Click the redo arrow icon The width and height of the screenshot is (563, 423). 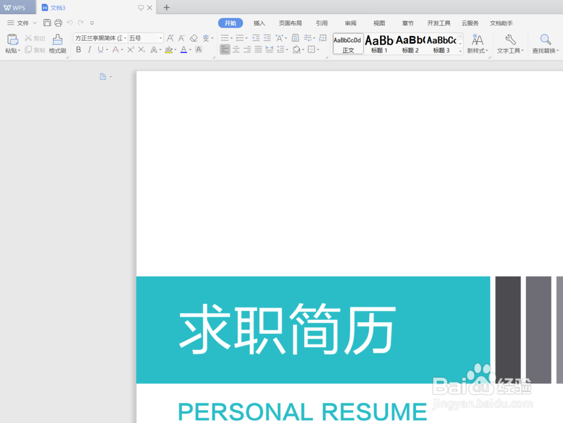(81, 23)
